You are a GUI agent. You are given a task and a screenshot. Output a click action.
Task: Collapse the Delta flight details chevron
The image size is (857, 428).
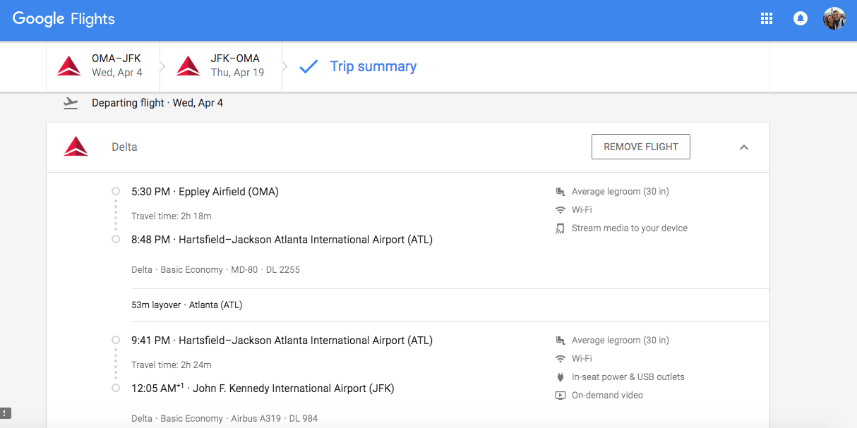(743, 147)
